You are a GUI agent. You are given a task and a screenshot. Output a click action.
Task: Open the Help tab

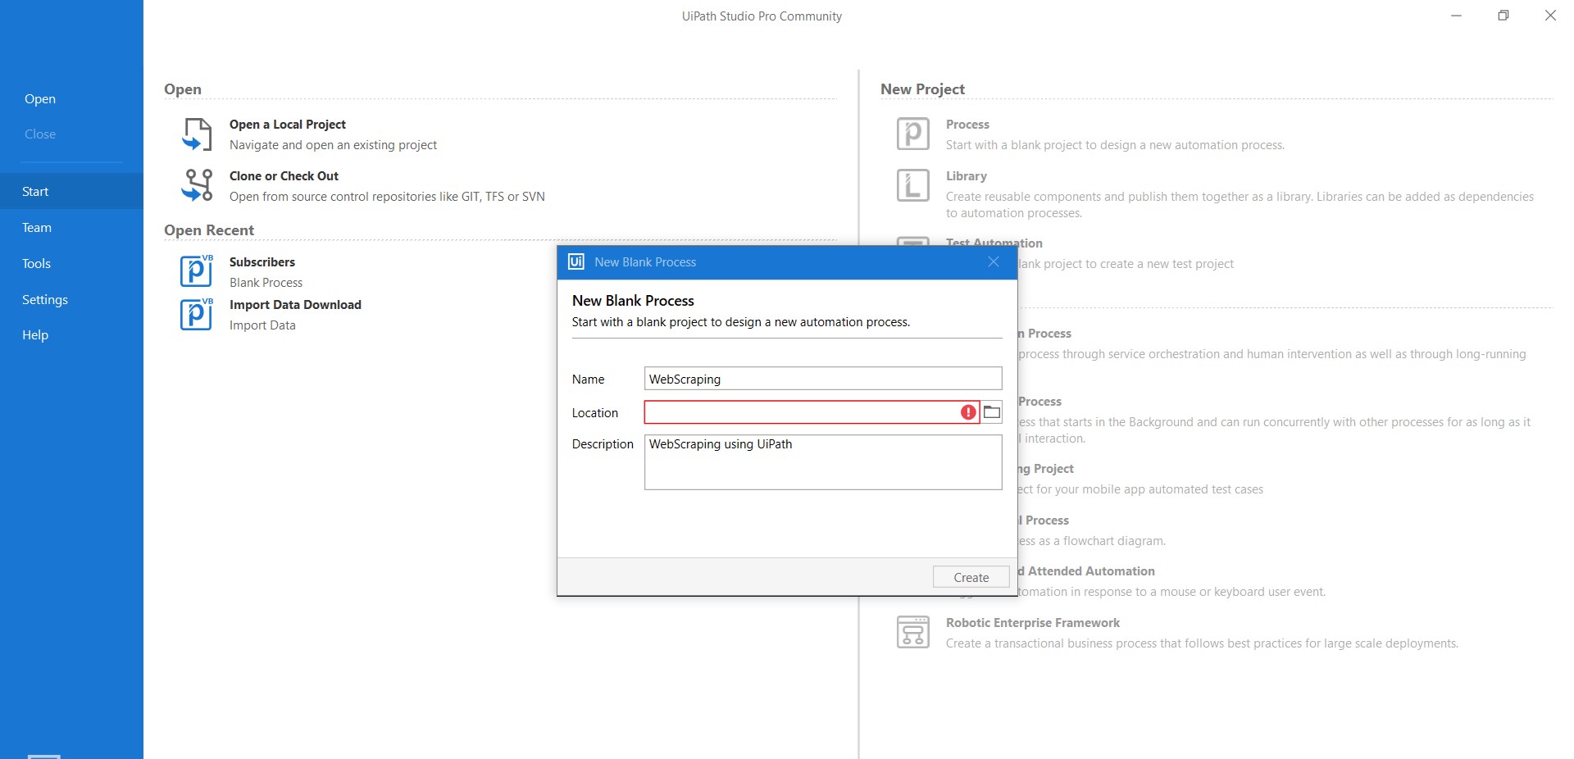point(71,334)
